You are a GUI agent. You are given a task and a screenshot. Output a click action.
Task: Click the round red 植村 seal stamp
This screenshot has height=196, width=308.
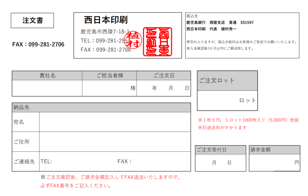pos(134,40)
